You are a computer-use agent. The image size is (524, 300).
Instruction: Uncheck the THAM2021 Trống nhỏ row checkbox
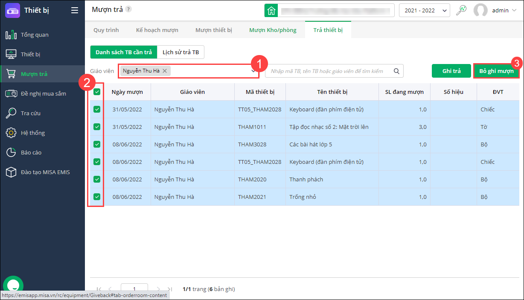(x=97, y=197)
